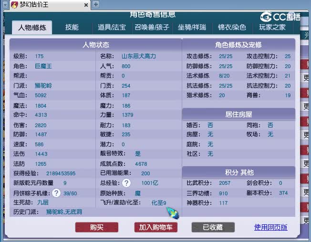The height and width of the screenshot is (242, 311).
Task: Click 法术修炼 value 8/20
Action: [224, 76]
